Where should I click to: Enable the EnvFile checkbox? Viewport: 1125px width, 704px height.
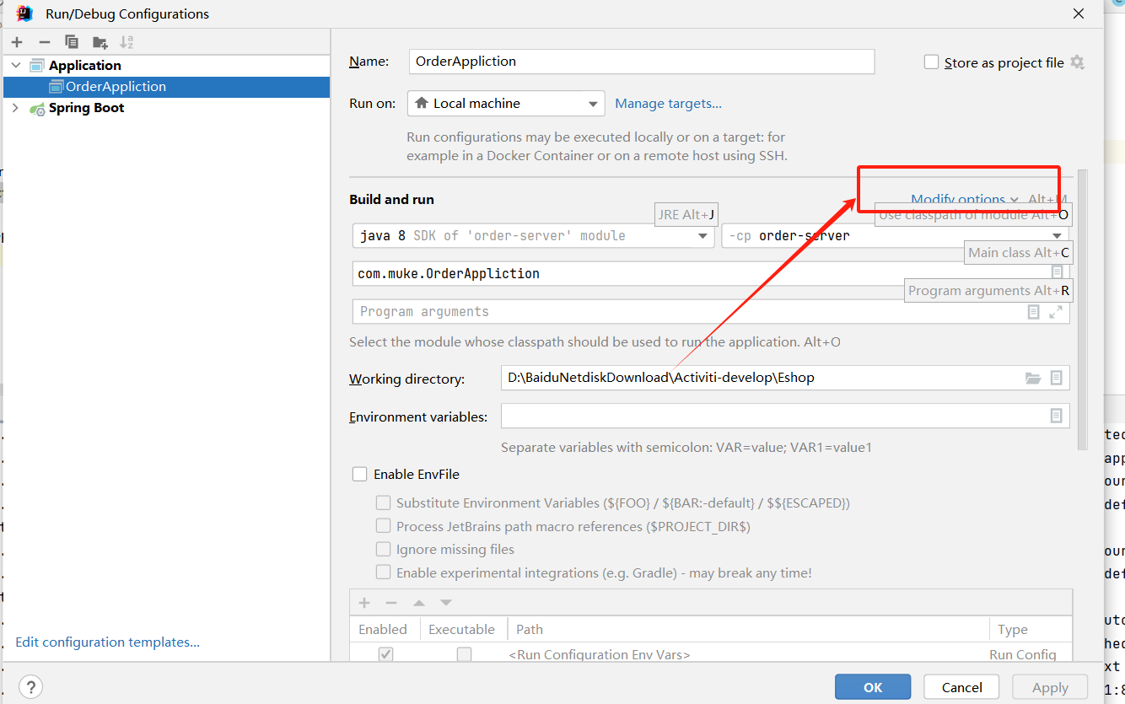coord(360,474)
